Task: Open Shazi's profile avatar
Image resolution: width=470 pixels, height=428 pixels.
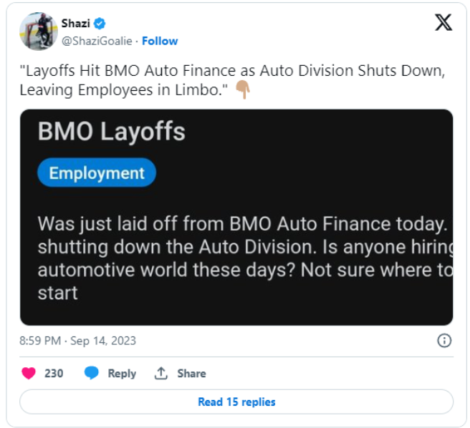Action: coord(39,31)
